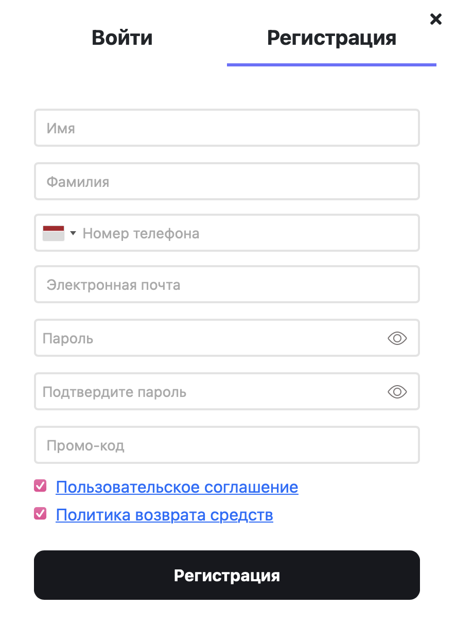Click into the Пароль field

(206, 338)
